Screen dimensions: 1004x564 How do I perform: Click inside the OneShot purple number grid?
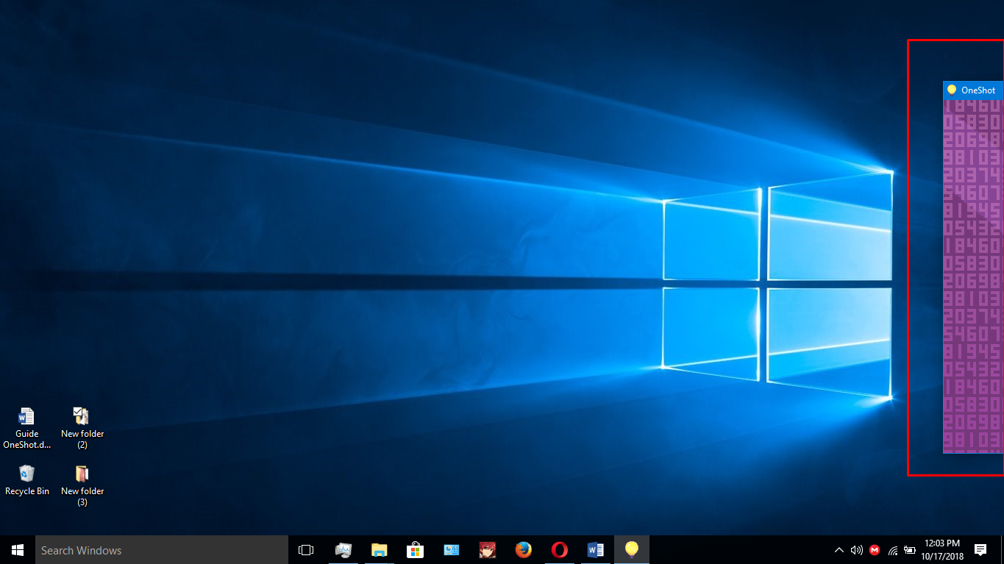pyautogui.click(x=973, y=276)
